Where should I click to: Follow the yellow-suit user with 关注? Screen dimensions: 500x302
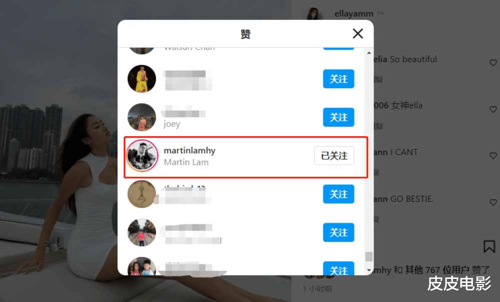click(339, 79)
